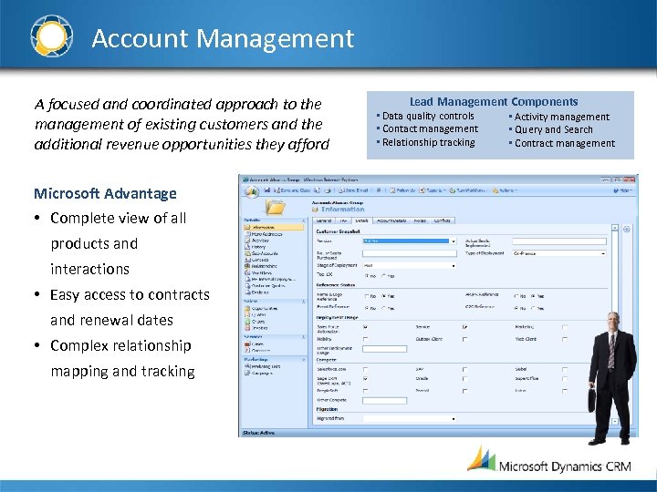Switch to the General tab
Screen dimensions: 657x492
click(x=324, y=220)
